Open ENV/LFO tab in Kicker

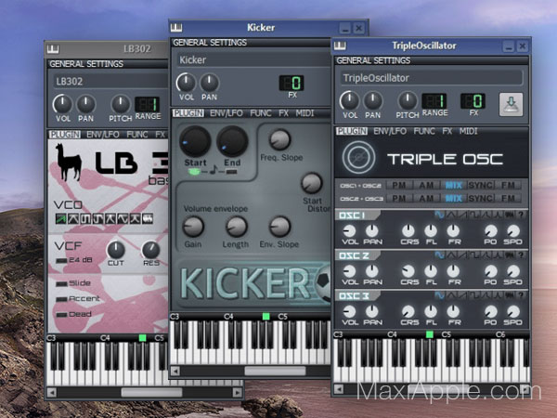coord(227,113)
